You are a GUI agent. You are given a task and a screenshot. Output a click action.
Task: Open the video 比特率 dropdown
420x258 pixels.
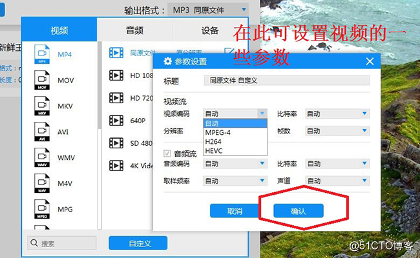tap(337, 114)
